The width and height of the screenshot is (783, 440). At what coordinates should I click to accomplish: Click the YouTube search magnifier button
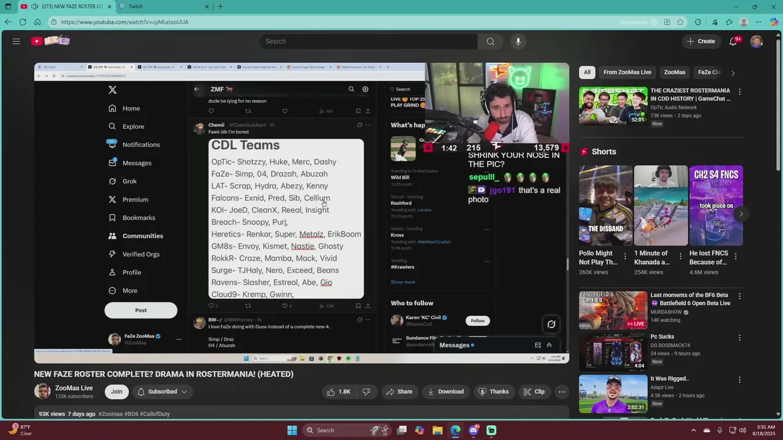pos(490,41)
